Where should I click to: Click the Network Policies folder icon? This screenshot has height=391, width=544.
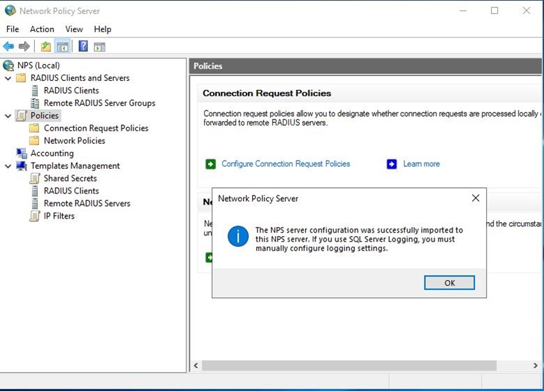(34, 140)
